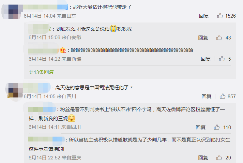Open username of 14:11 Sichuan replier
243x163 pixels.
coord(42,110)
